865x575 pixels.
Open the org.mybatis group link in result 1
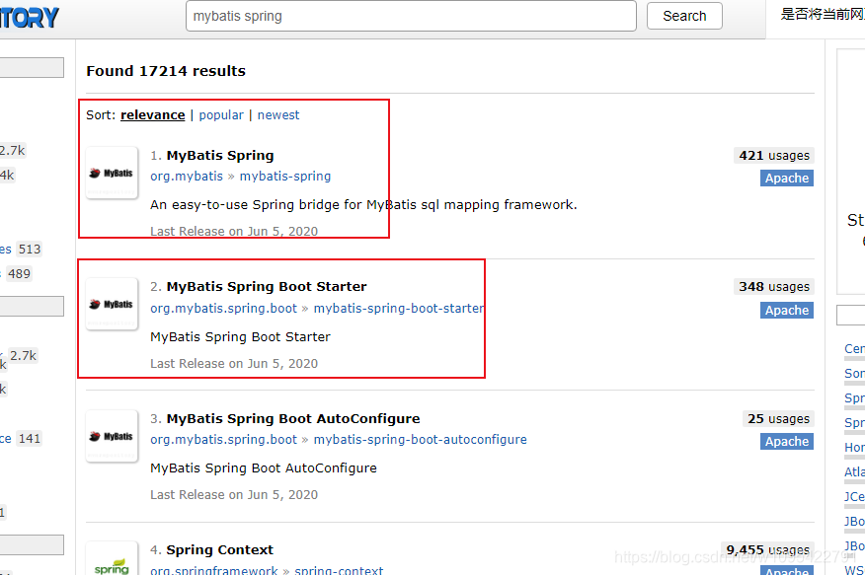187,177
